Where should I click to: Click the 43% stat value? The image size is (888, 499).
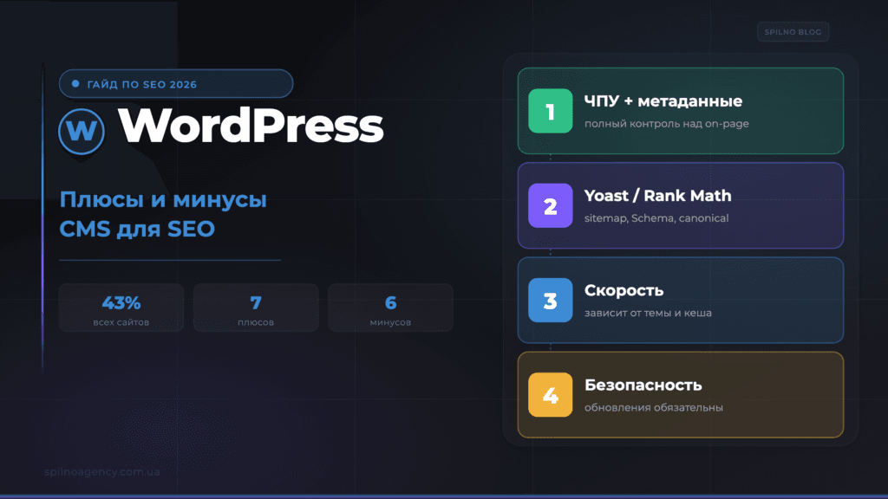[121, 302]
